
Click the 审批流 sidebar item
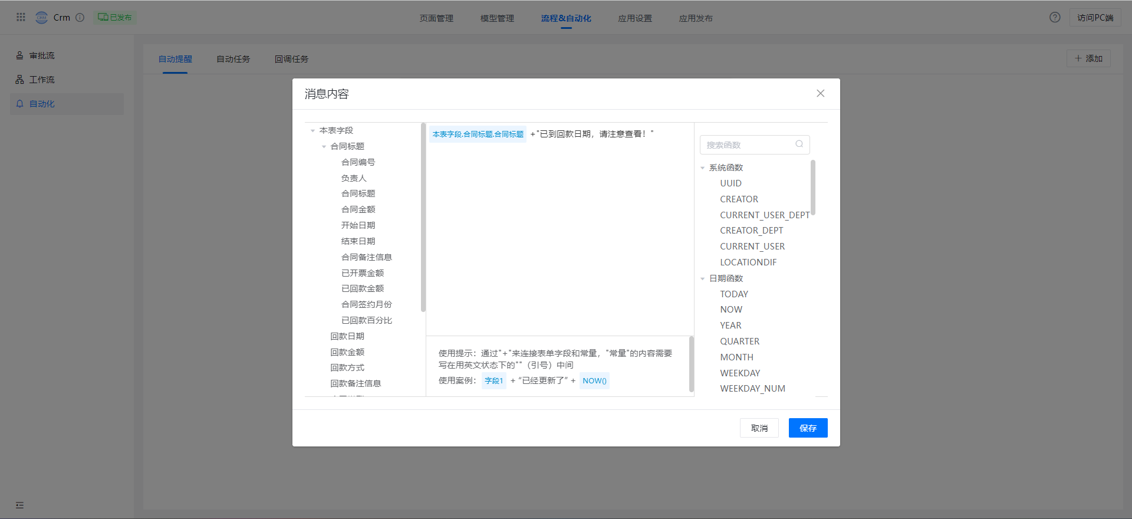click(67, 55)
